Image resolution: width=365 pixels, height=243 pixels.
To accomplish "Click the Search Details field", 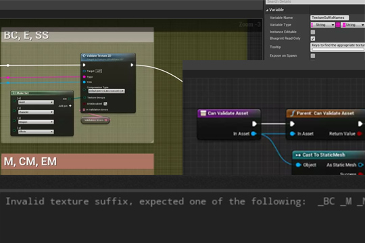I will pyautogui.click(x=316, y=2).
